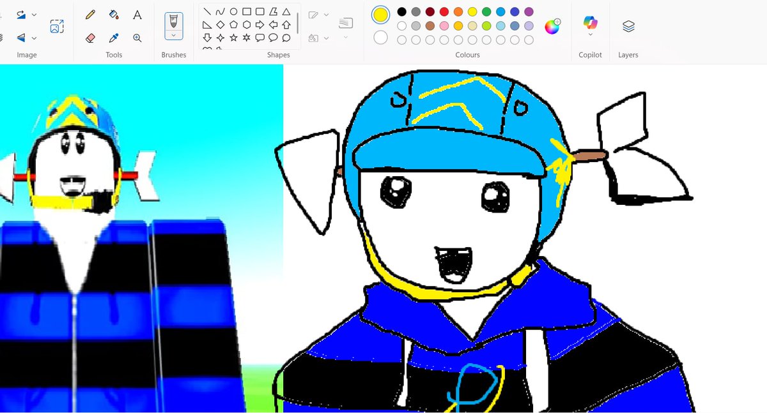The height and width of the screenshot is (413, 767).
Task: Click the Shapes group label
Action: pyautogui.click(x=279, y=55)
